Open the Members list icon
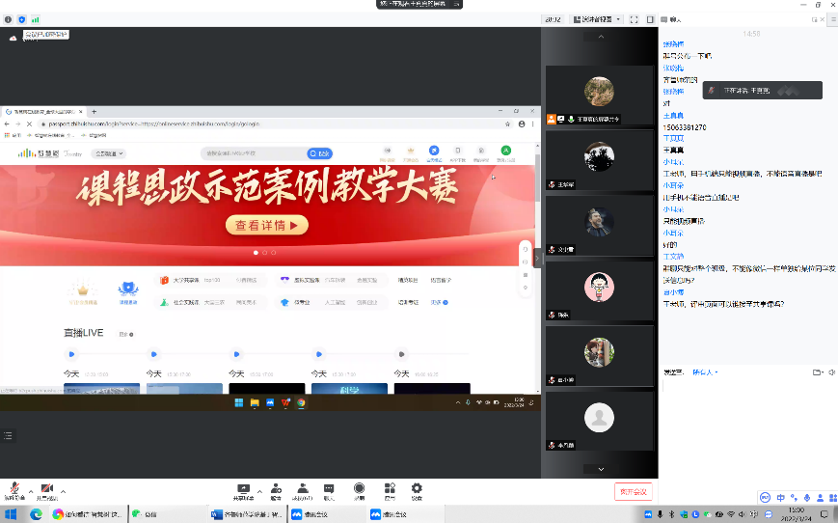This screenshot has width=838, height=523. [303, 491]
